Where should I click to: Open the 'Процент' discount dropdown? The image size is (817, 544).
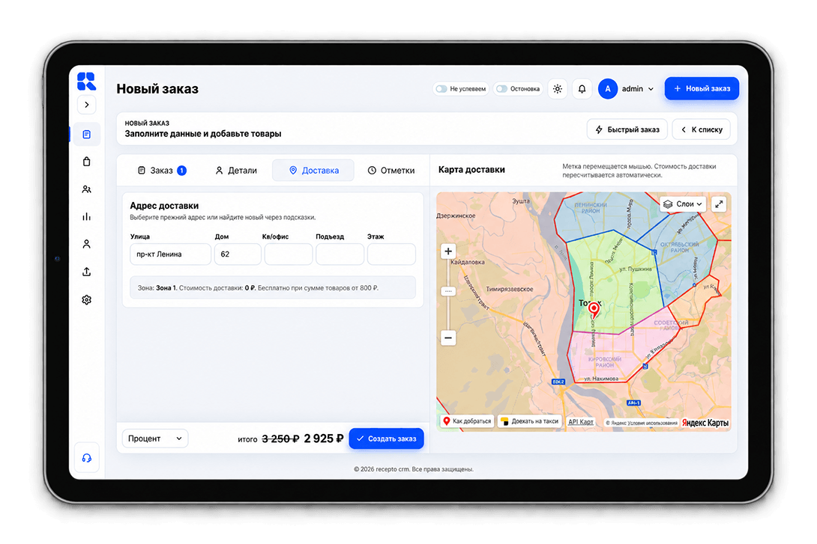click(154, 438)
